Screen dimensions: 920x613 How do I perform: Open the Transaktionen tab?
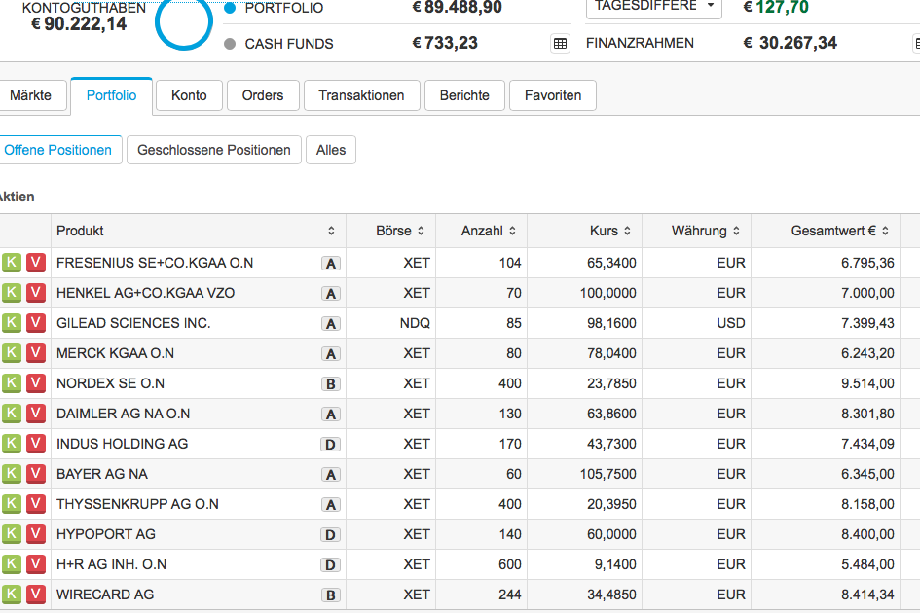point(361,95)
